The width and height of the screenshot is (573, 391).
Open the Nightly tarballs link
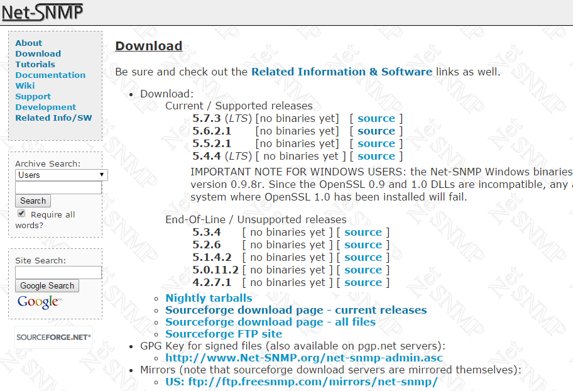coord(209,298)
